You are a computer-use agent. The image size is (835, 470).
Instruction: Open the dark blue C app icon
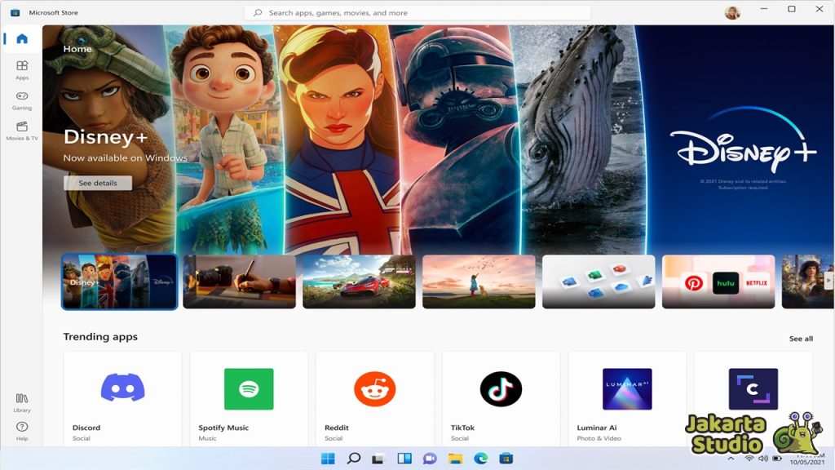click(753, 389)
